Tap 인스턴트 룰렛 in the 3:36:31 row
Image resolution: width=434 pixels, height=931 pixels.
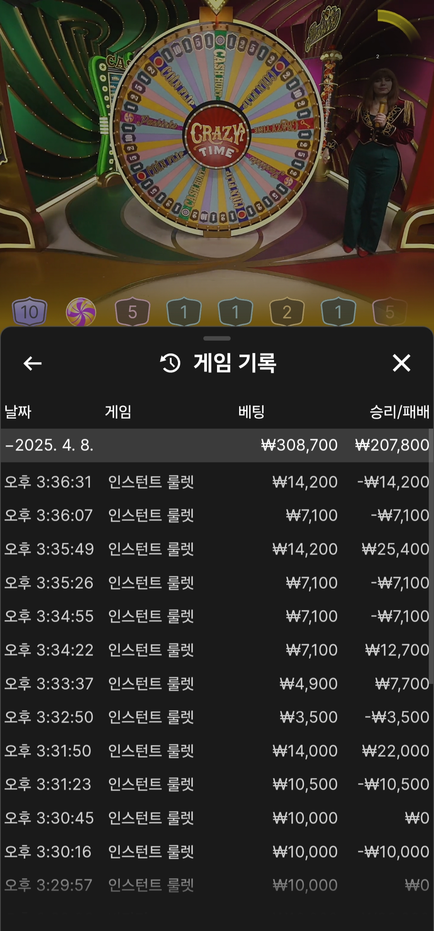coord(151,482)
